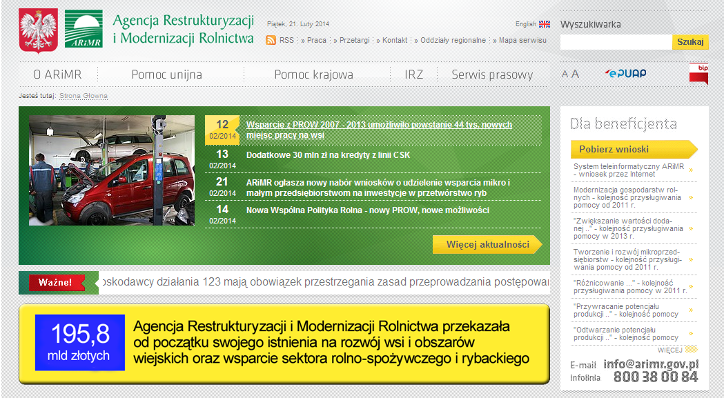
Task: Open the Przetargi link
Action: tap(355, 40)
